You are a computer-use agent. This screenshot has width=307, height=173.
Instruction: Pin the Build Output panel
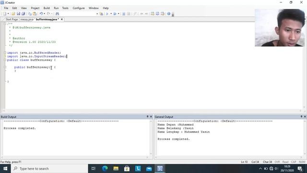click(147, 117)
